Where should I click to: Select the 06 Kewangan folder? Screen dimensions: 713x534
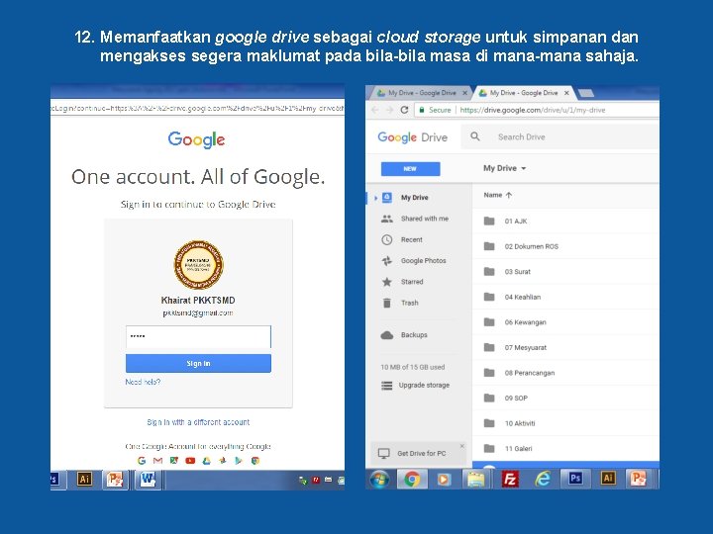coord(565,322)
